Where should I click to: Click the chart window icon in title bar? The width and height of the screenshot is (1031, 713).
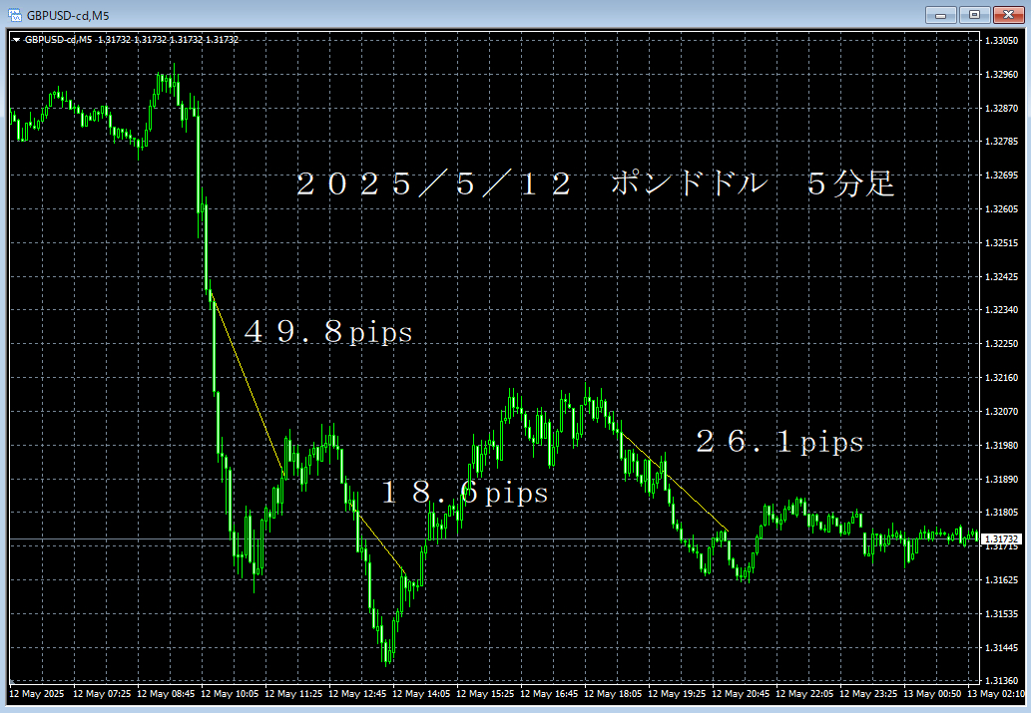pyautogui.click(x=14, y=14)
